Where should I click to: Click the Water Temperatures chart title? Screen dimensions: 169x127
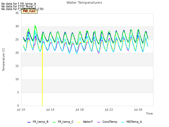tap(84, 2)
